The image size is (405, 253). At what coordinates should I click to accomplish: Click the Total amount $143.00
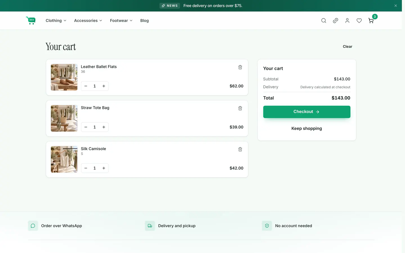341,98
